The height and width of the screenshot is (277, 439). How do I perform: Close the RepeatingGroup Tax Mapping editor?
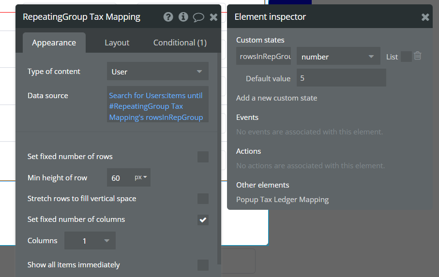coord(213,17)
